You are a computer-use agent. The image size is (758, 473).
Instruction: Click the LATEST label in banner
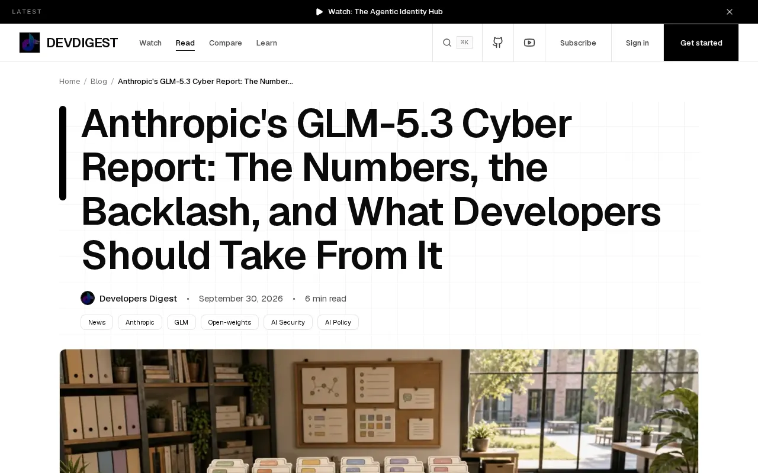pos(27,12)
